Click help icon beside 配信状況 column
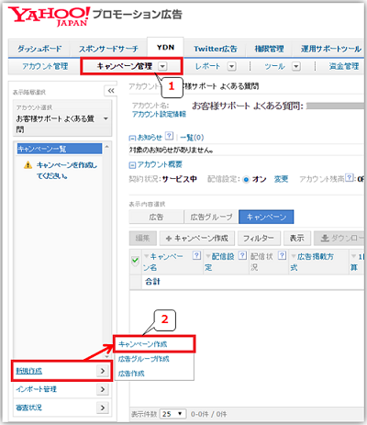 tap(283, 255)
